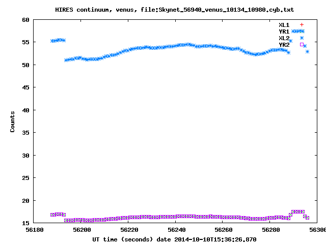Select the XL1 legend label

[x=284, y=25]
